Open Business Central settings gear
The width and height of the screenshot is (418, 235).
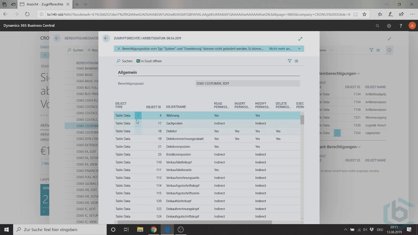(389, 26)
